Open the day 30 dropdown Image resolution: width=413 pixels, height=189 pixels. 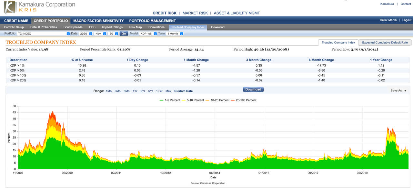pos(113,33)
